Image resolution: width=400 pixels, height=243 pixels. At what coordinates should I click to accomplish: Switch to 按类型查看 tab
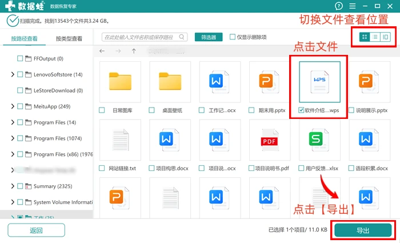(69, 38)
